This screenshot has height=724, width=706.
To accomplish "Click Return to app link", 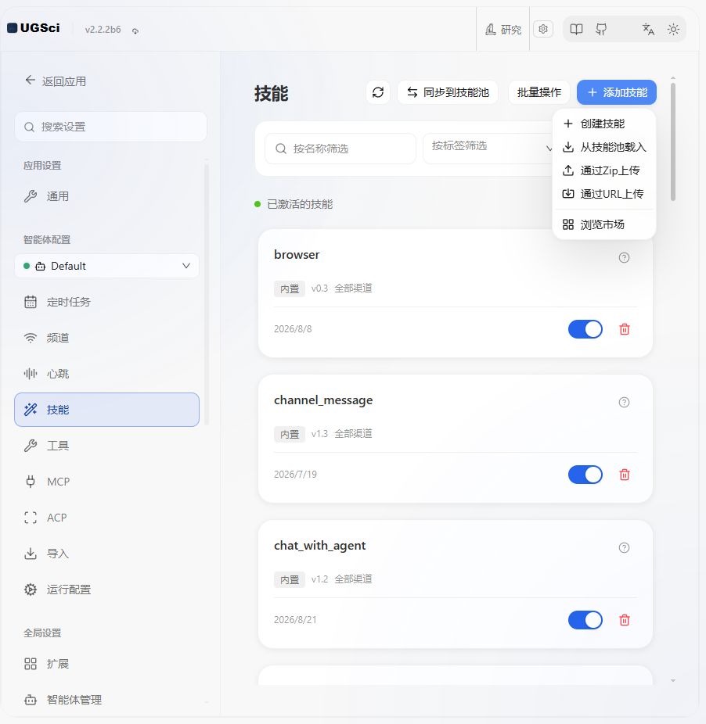I will click(x=56, y=81).
